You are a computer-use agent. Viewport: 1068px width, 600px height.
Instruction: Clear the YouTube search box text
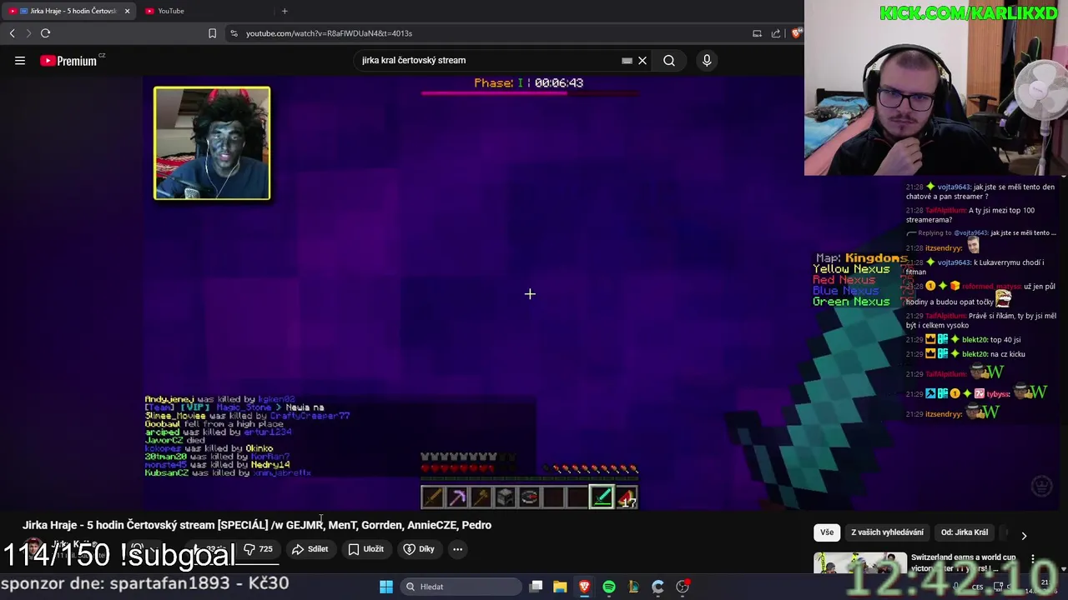point(642,60)
